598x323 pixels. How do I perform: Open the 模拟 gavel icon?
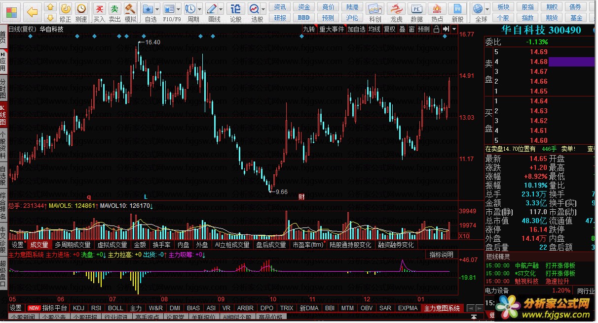coord(130,8)
